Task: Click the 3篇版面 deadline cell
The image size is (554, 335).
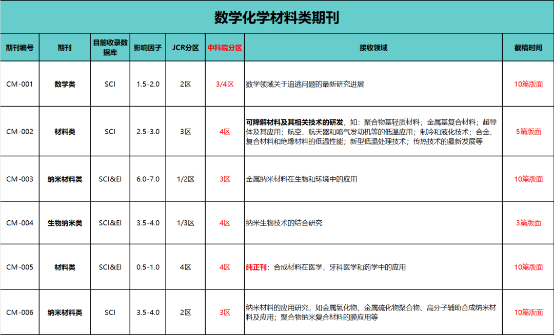Action: [528, 223]
